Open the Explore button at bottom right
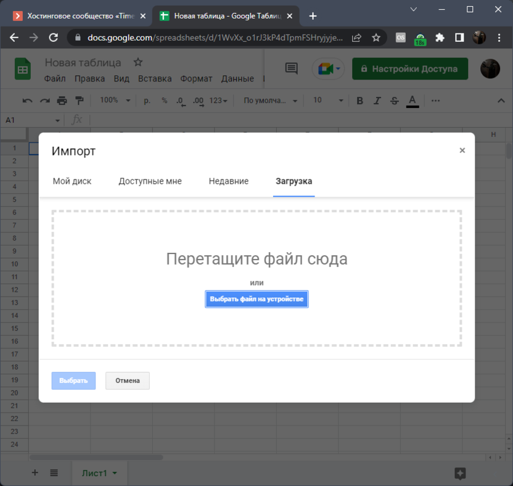 (x=460, y=472)
